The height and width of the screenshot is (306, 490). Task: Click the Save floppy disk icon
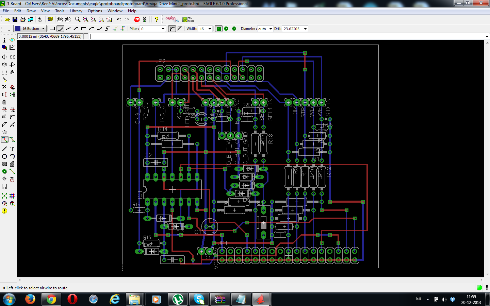coord(15,19)
